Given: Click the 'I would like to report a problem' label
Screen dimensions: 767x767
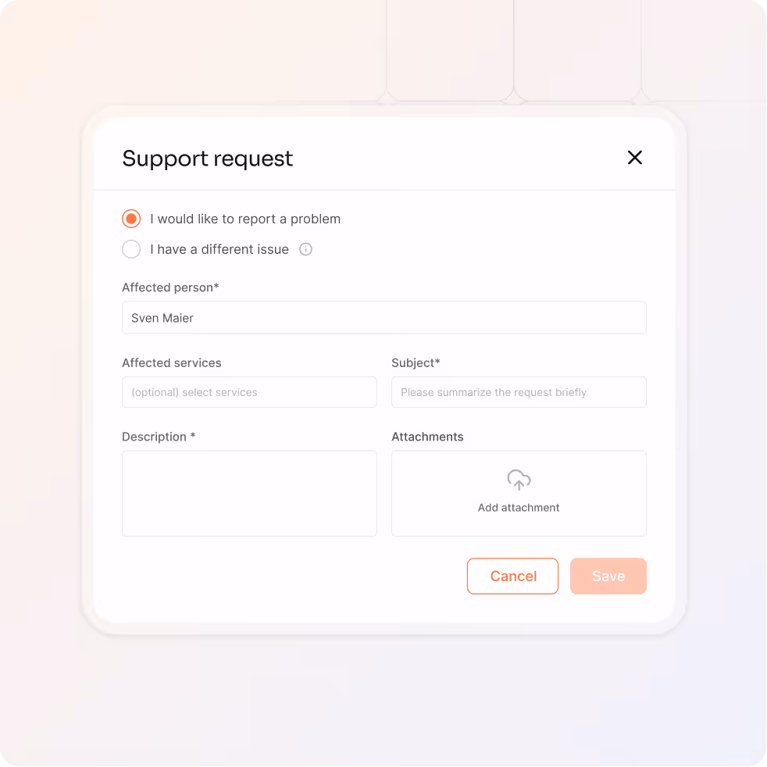Looking at the screenshot, I should tap(245, 219).
